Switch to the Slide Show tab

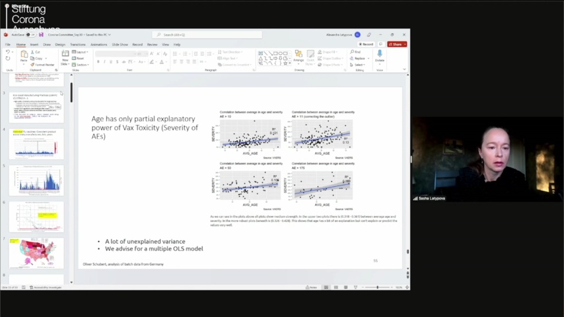coord(120,44)
